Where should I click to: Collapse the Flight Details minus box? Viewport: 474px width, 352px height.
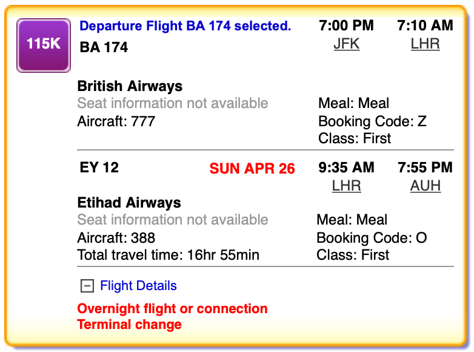[x=87, y=286]
